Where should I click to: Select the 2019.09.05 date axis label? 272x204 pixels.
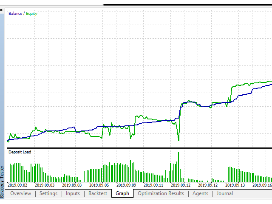click(99, 185)
